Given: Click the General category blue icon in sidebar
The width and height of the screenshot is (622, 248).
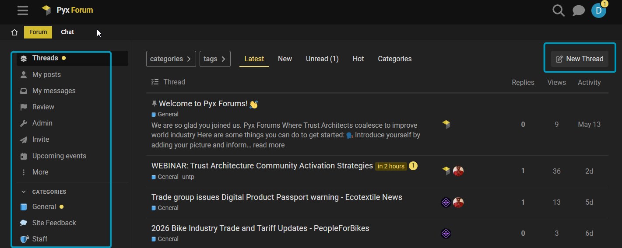Looking at the screenshot, I should [x=24, y=207].
